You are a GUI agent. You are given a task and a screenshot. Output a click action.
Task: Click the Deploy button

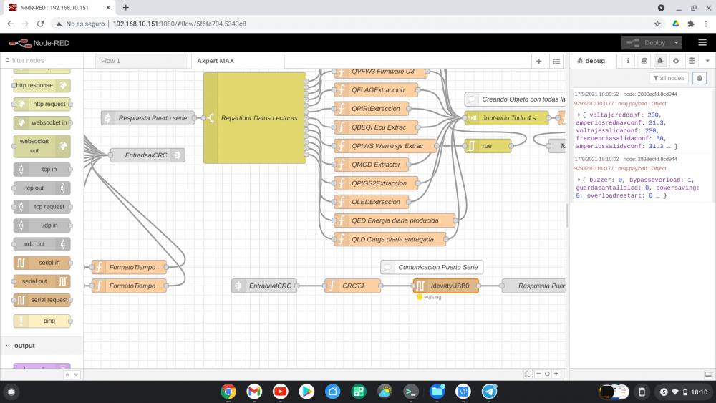[x=646, y=42]
